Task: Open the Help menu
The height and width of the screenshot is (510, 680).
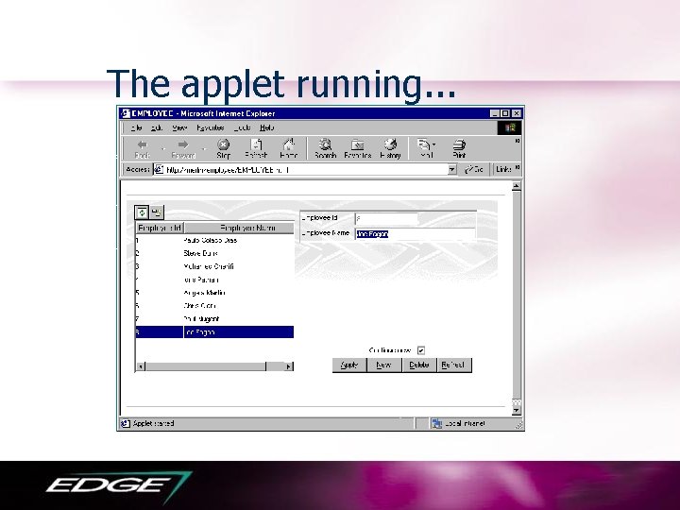Action: click(266, 127)
